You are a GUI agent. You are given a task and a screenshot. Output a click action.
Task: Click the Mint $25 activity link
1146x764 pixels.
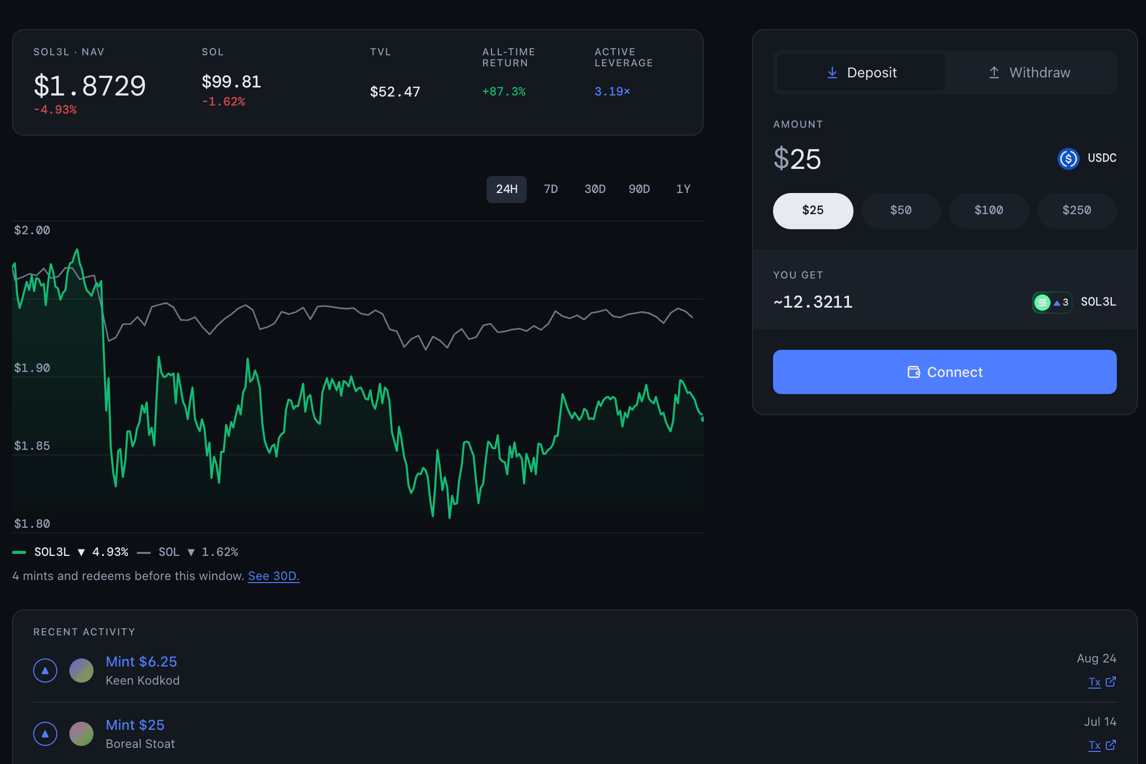tap(135, 725)
